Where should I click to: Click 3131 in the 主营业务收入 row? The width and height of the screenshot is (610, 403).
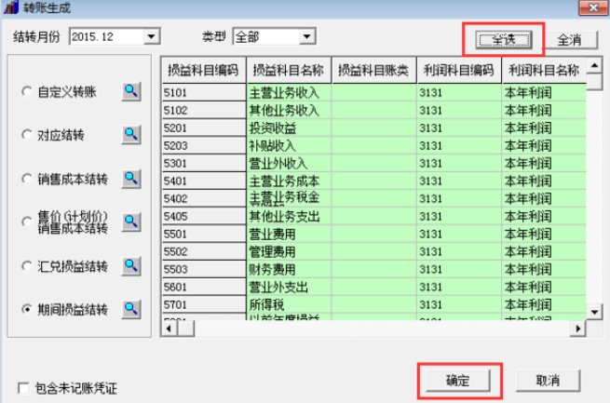click(459, 92)
